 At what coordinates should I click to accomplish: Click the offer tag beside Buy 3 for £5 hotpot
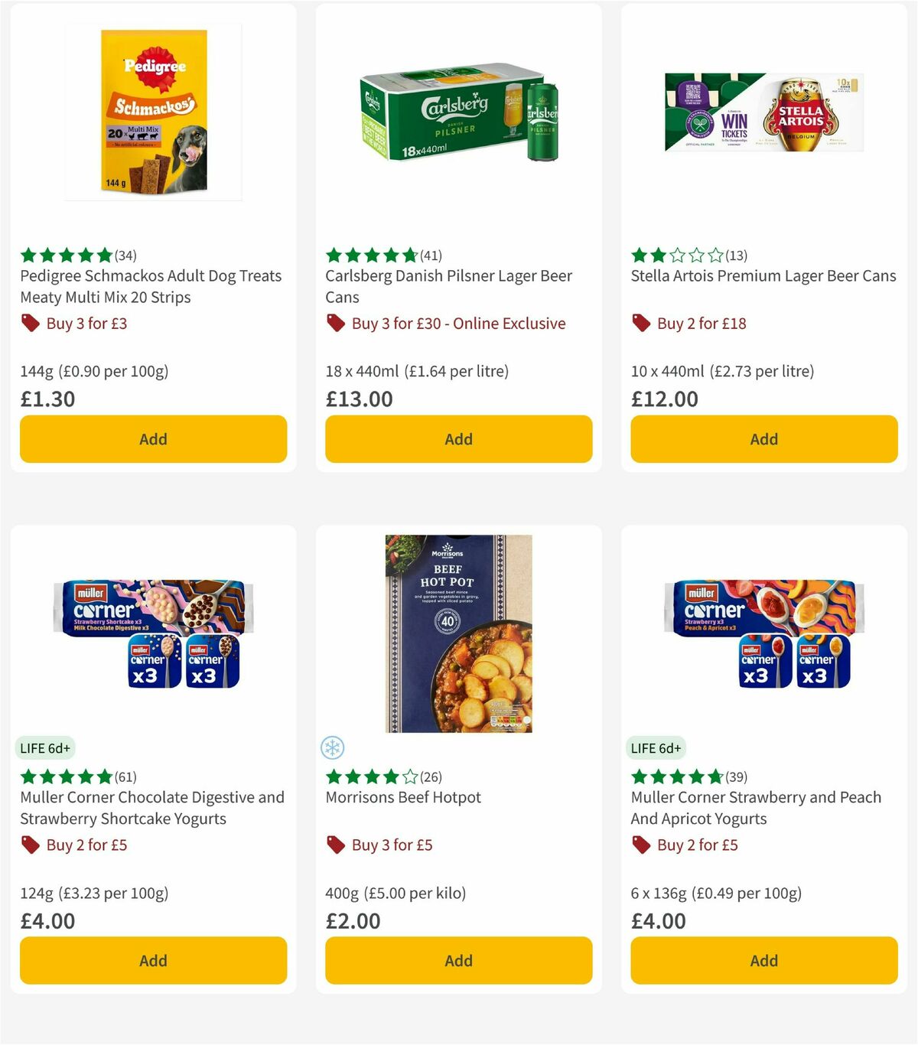(335, 845)
